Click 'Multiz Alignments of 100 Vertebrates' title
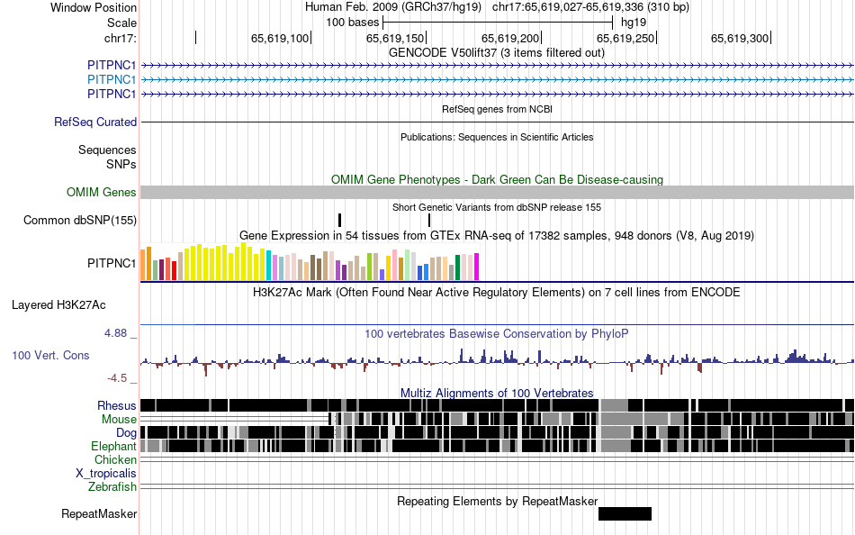This screenshot has height=535, width=855. 497,393
